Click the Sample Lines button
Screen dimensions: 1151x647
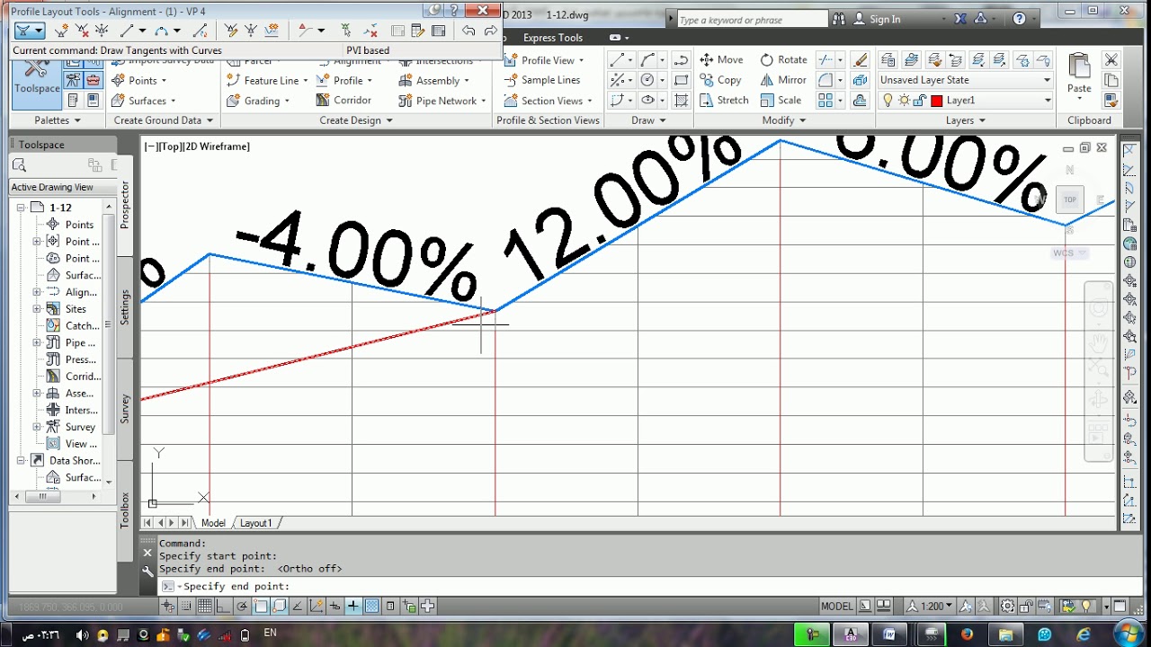[x=542, y=80]
